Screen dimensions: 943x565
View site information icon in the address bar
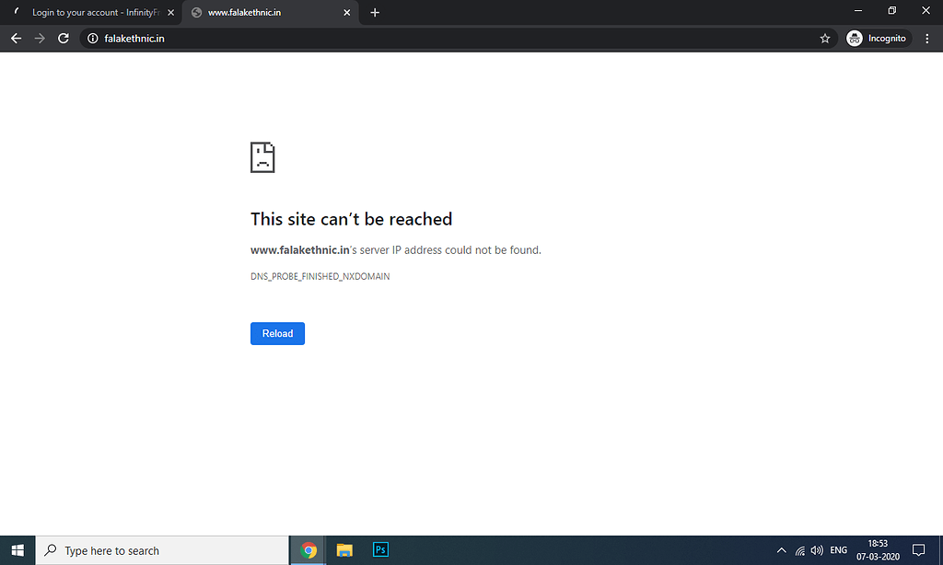90,39
